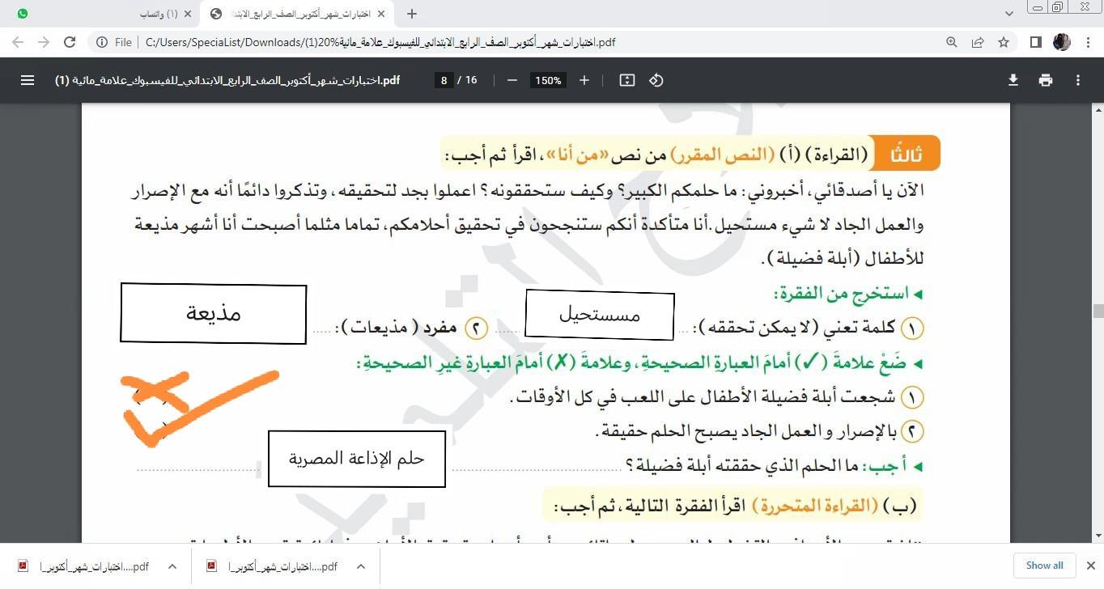The height and width of the screenshot is (589, 1104).
Task: Open the PDF viewer more actions menu
Action: pos(1078,80)
